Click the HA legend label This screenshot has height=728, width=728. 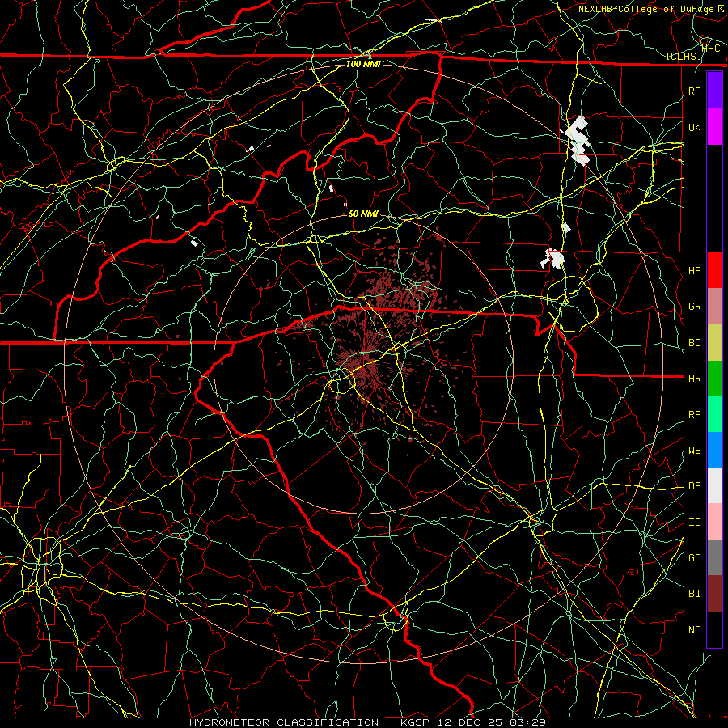694,270
